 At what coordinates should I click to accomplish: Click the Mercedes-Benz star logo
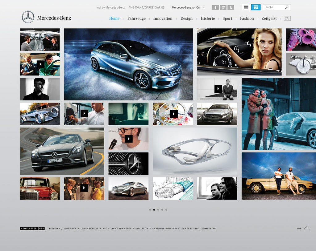pyautogui.click(x=28, y=17)
